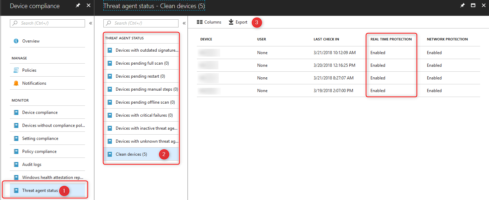
Task: Sort by Real Time Protection header
Action: pos(391,39)
